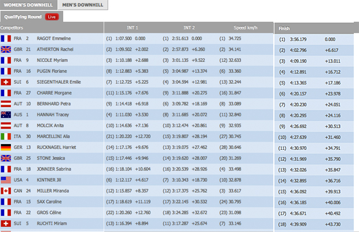Click the British flag beside ATHERTON Rachel
The image size is (359, 232).
(x=6, y=49)
